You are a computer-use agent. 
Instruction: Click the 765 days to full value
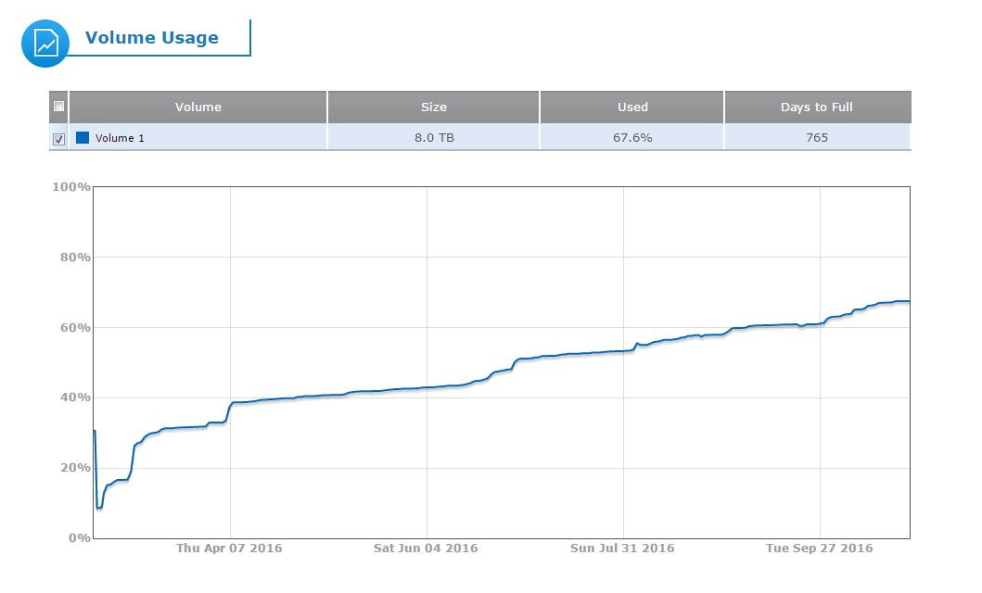pyautogui.click(x=816, y=138)
